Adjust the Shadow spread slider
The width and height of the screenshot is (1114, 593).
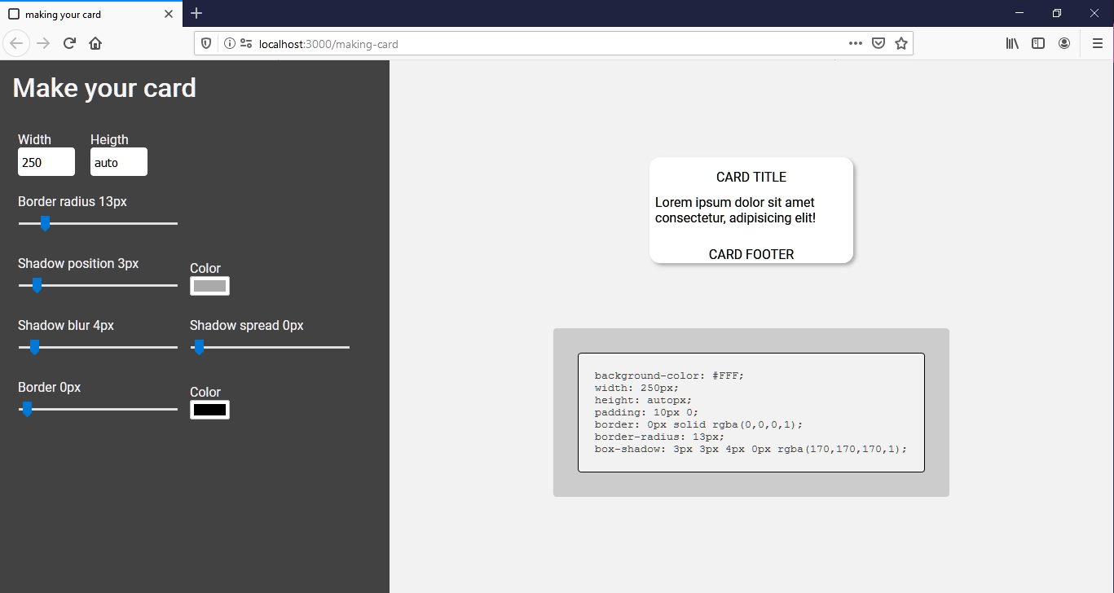click(x=270, y=347)
